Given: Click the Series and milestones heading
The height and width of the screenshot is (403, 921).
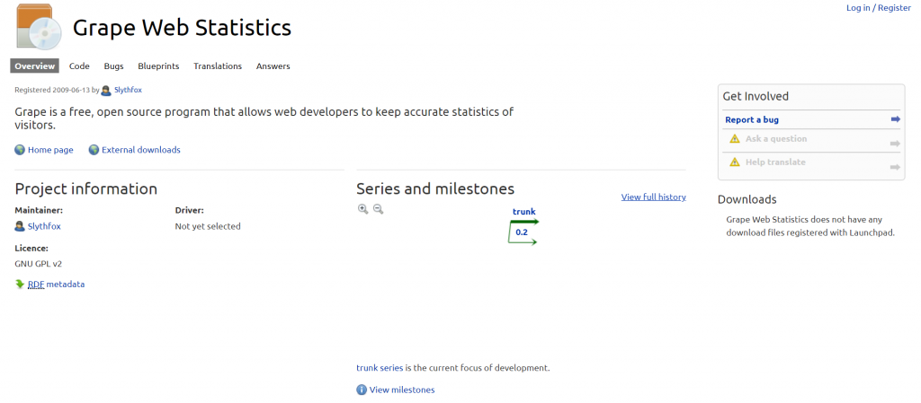Looking at the screenshot, I should point(435,188).
